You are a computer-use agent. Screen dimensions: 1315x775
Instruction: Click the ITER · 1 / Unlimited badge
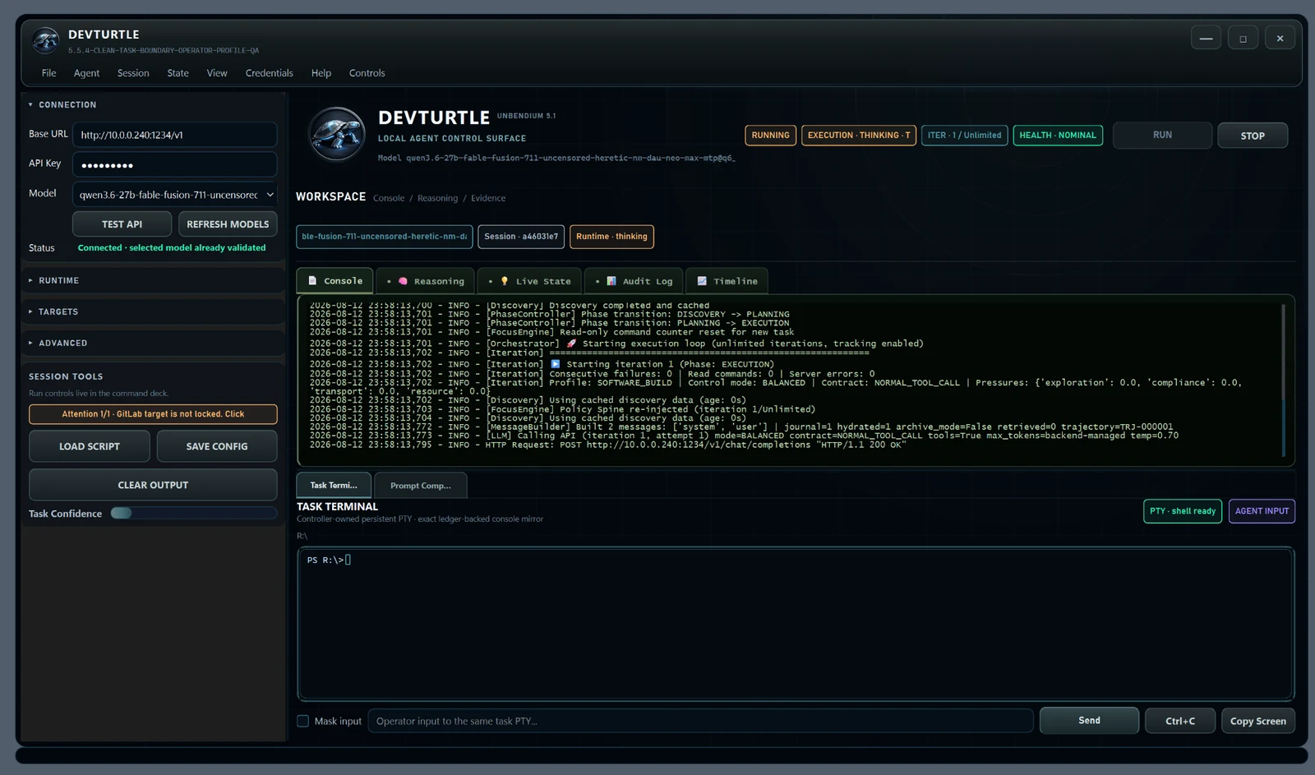(x=964, y=135)
